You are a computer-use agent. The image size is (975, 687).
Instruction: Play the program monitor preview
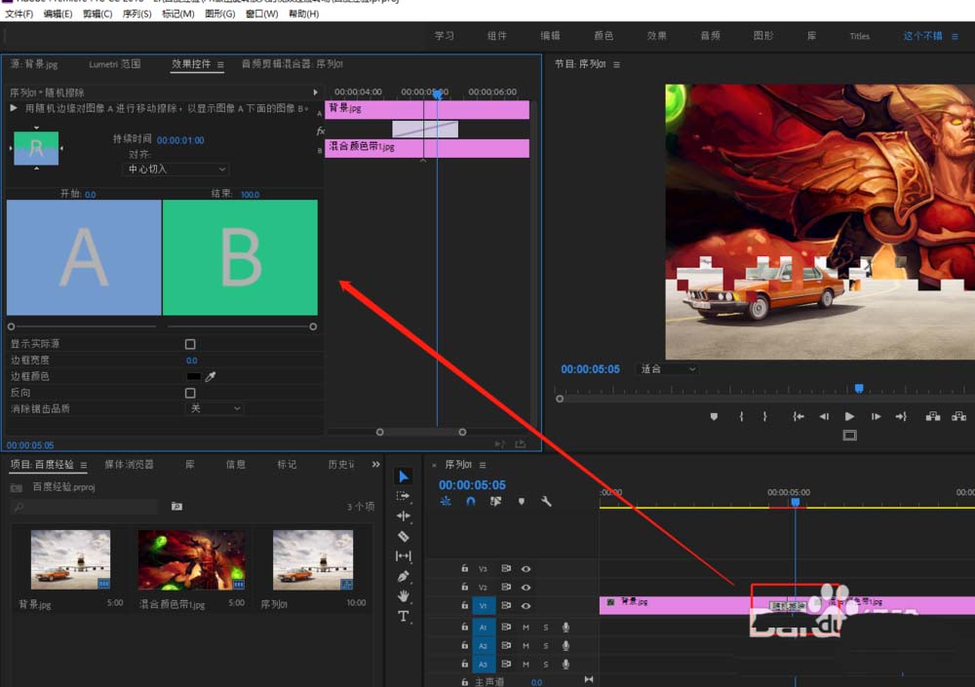849,416
